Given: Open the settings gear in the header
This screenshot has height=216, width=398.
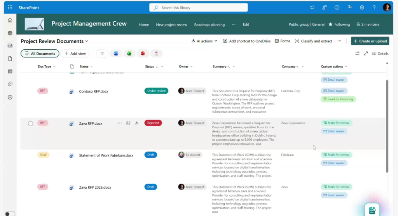Looking at the screenshot, I should pos(362,7).
